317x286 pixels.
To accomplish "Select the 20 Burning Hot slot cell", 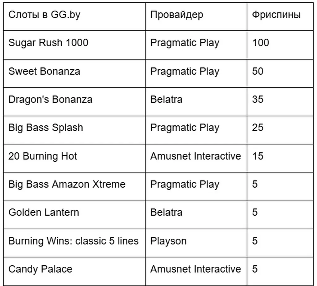I will [x=43, y=156].
